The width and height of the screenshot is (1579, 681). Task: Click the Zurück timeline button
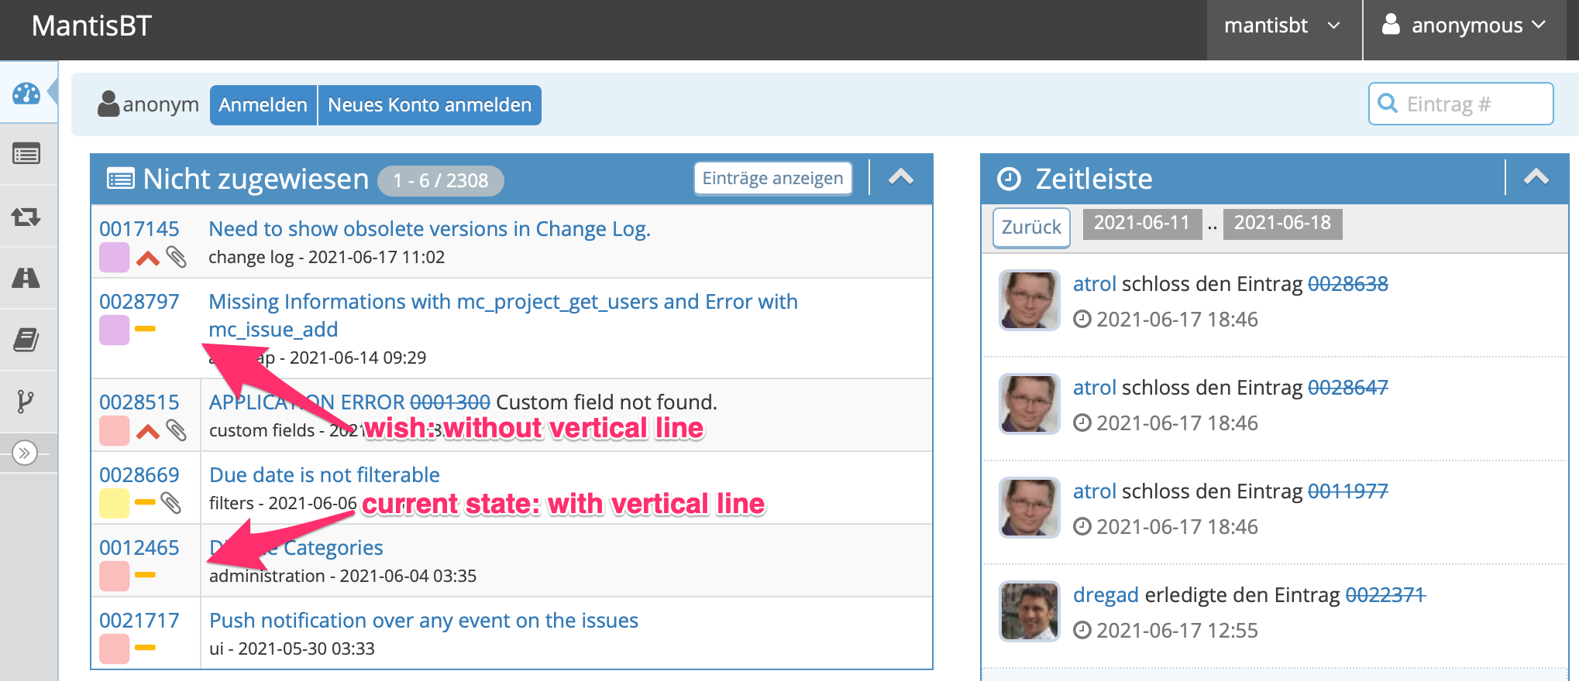point(1031,228)
